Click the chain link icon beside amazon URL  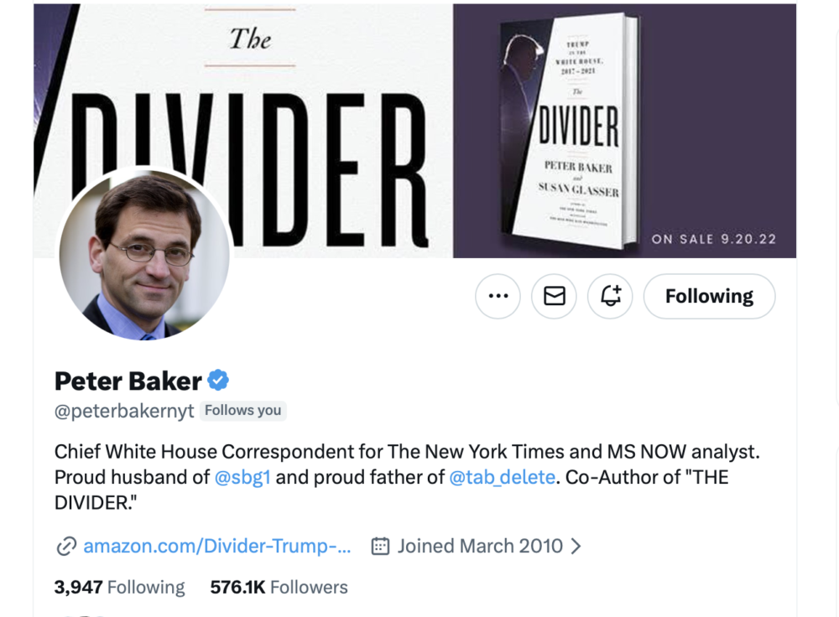point(65,547)
